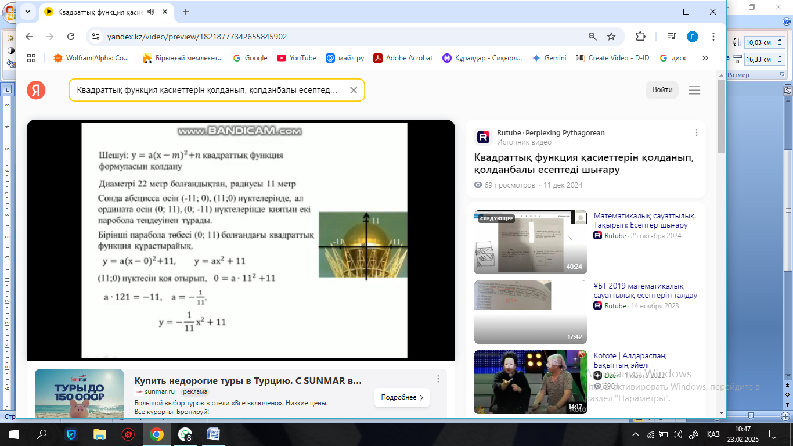793x446 pixels.
Task: Open the Yandex hamburger menu
Action: [x=694, y=90]
